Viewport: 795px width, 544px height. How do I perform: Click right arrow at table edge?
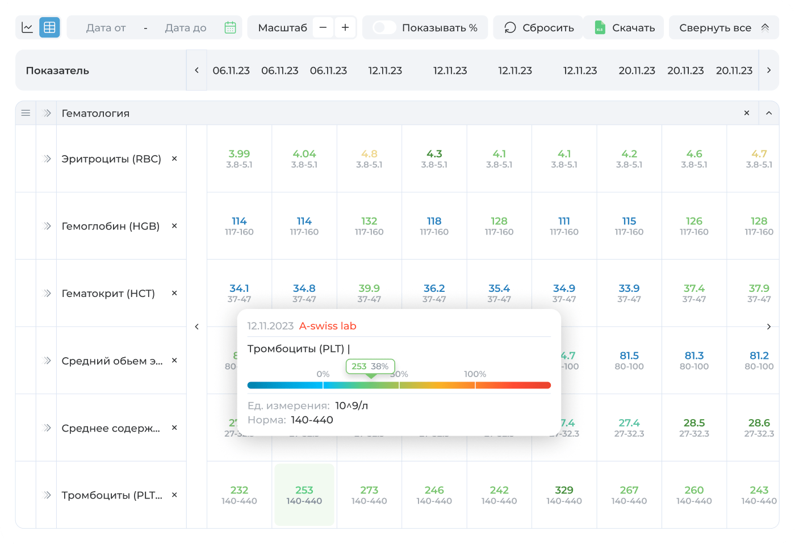[x=769, y=327]
